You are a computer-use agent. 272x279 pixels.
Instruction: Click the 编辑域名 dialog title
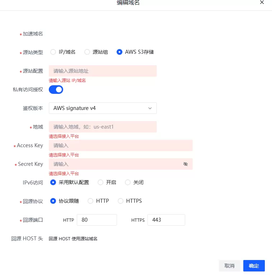pyautogui.click(x=128, y=3)
